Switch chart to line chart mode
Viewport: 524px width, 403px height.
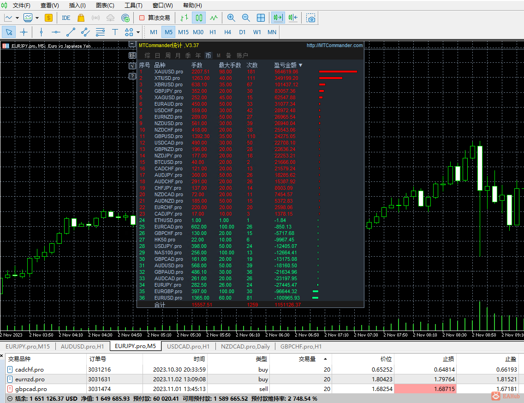pyautogui.click(x=214, y=18)
